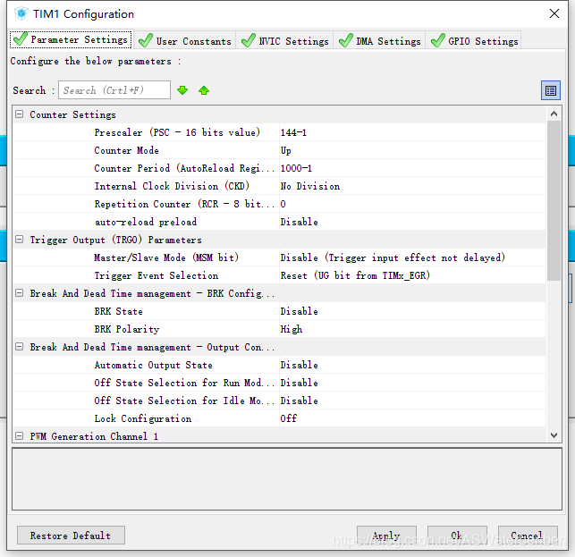Click the green up arrow search-previous icon
Viewport: 575px width, 557px height.
204,90
